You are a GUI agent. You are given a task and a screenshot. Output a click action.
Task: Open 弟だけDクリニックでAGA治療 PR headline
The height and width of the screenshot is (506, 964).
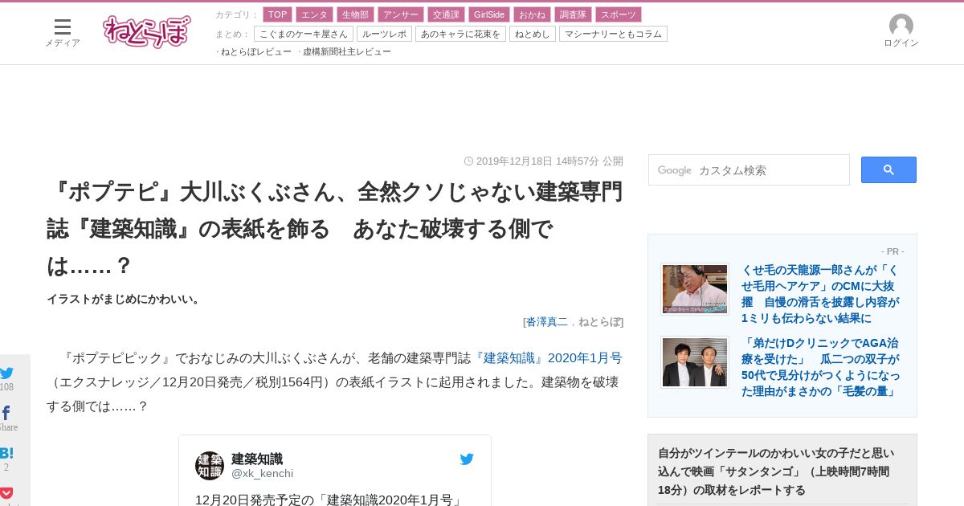820,367
